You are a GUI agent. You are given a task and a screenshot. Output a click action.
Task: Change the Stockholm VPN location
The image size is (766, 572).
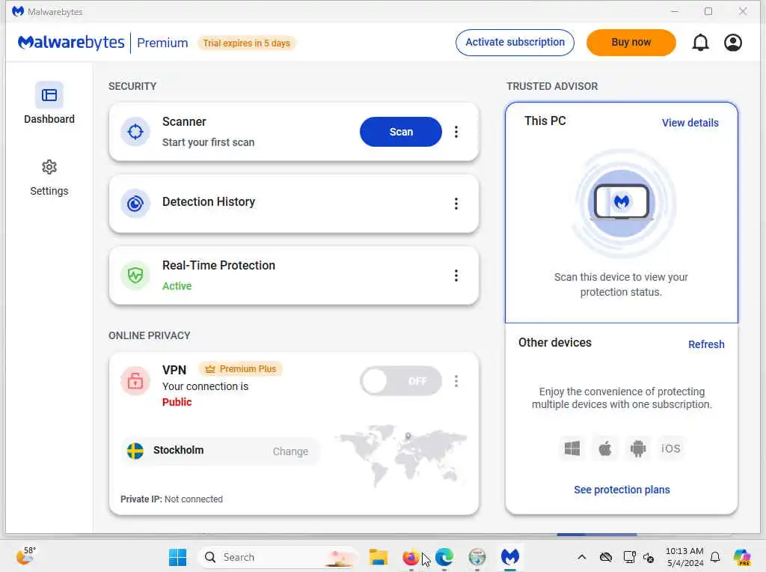(x=290, y=451)
